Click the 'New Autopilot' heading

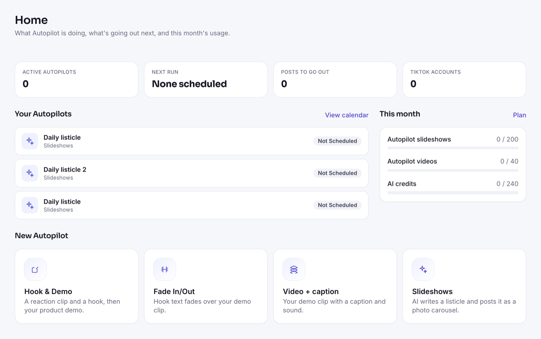(42, 236)
